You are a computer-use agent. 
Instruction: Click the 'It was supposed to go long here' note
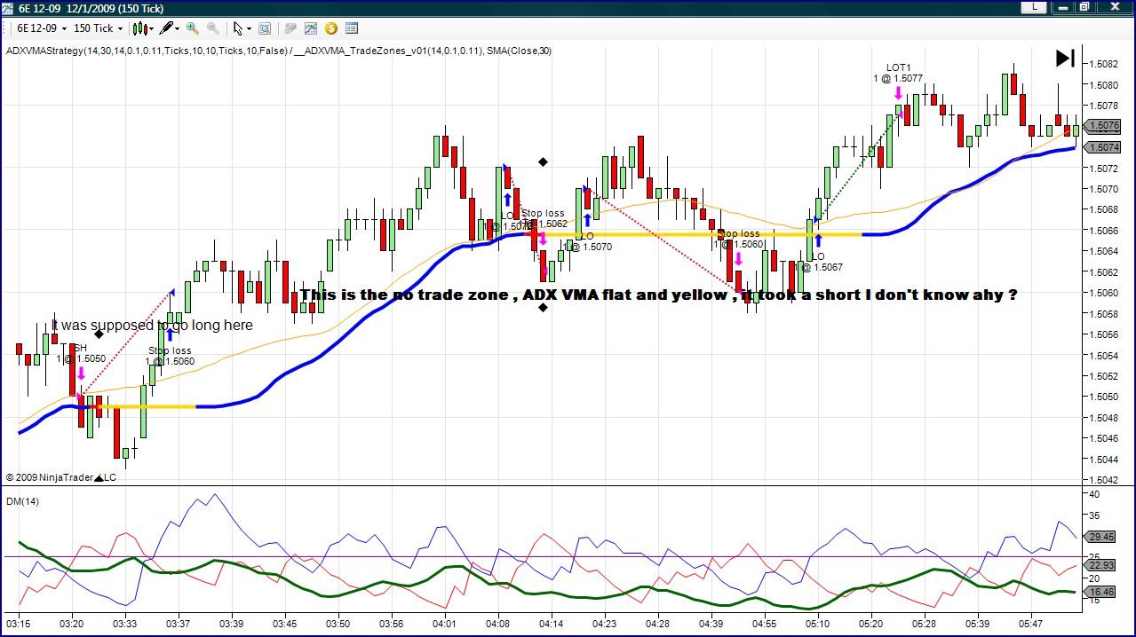click(x=152, y=326)
